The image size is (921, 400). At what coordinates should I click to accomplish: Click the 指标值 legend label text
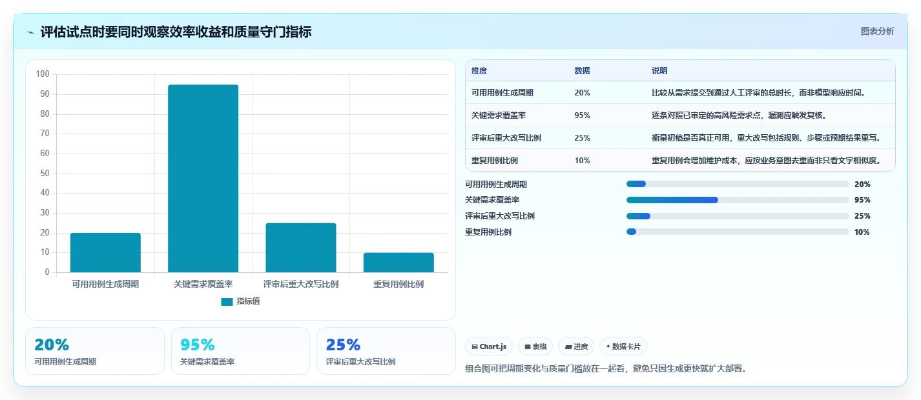[x=248, y=301]
